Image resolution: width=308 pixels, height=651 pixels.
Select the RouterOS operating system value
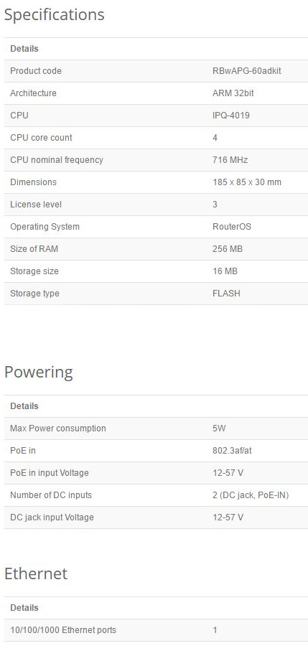[x=232, y=227]
